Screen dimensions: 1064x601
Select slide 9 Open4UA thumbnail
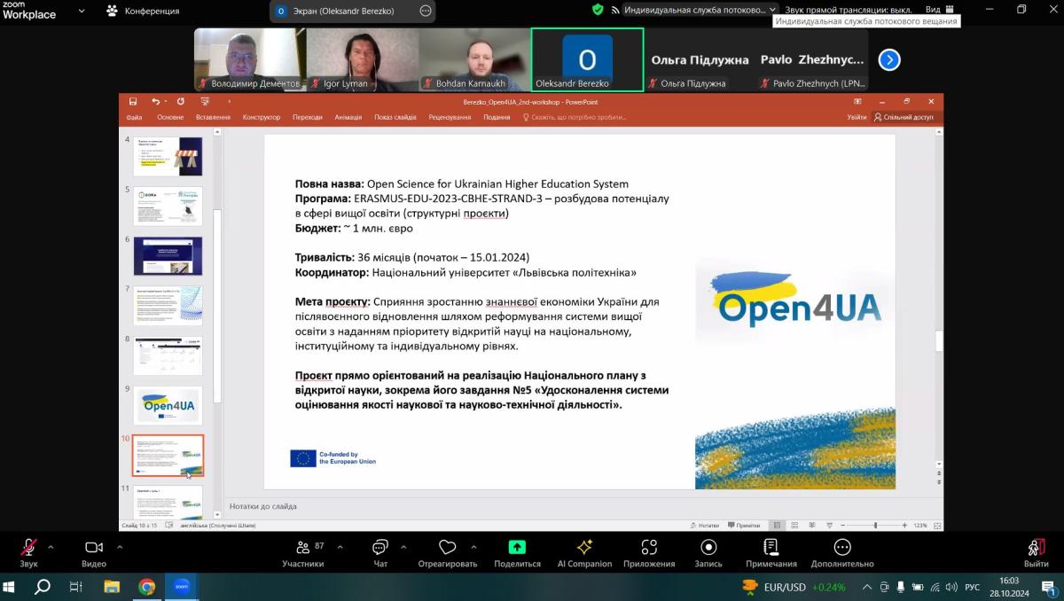(x=168, y=406)
